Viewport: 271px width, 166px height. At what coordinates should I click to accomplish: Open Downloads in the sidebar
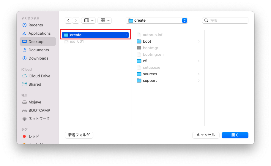coord(38,58)
